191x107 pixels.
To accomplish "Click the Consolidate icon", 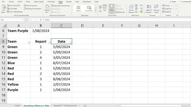I will point(141,6).
